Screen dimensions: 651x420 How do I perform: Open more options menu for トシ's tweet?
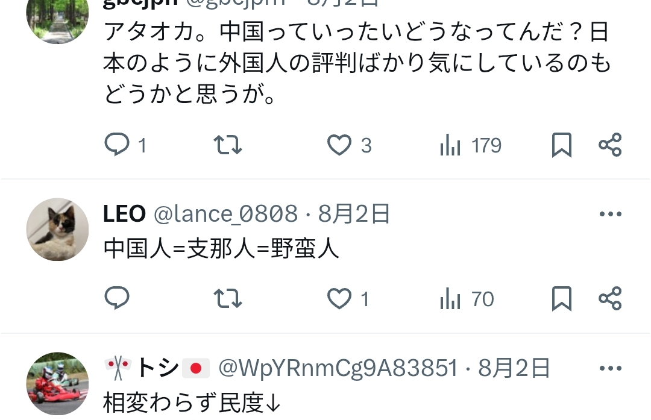(610, 368)
